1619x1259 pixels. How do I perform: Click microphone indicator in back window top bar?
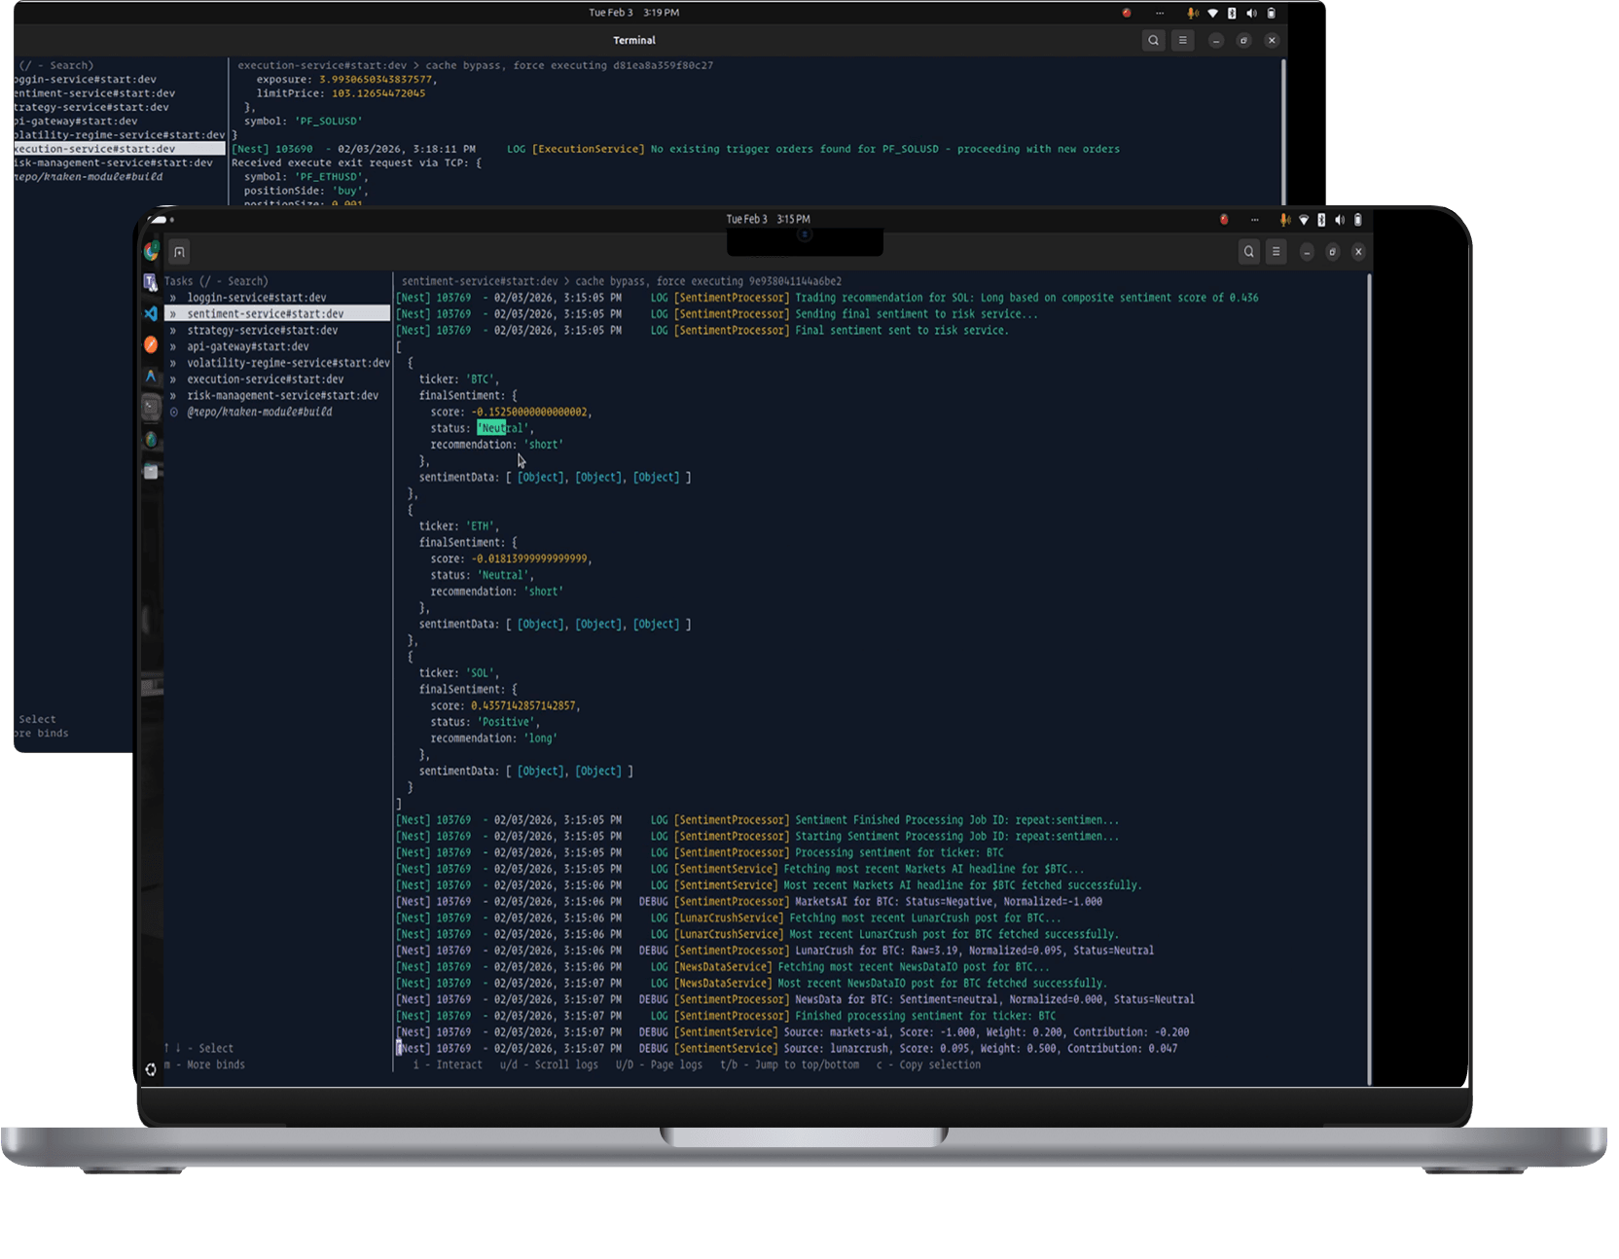click(1193, 14)
